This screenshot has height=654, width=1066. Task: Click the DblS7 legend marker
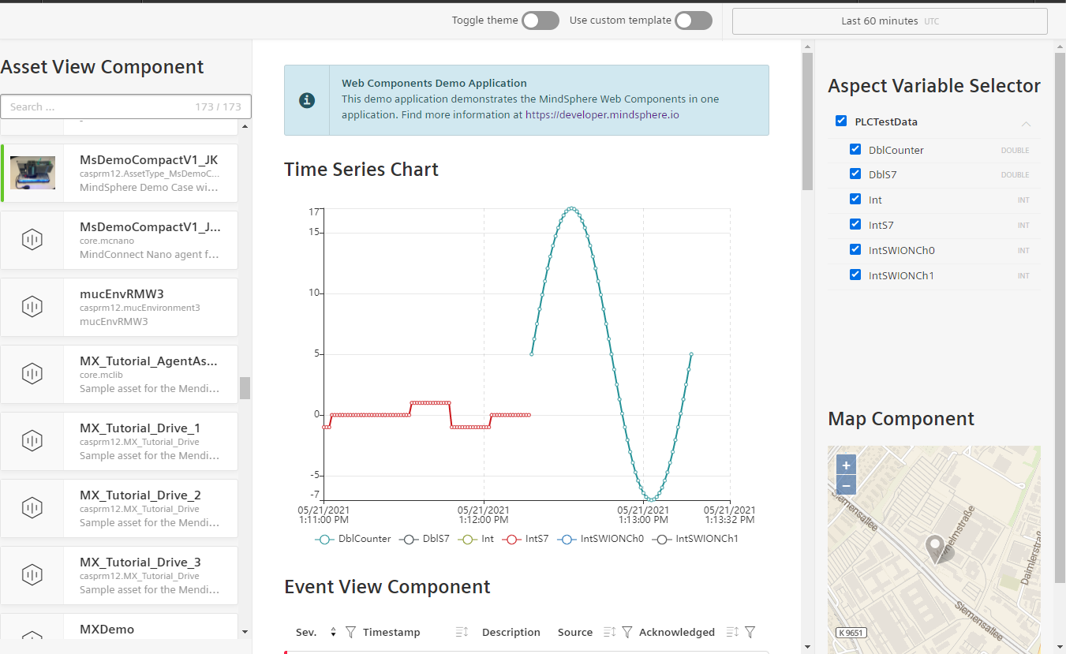tap(409, 540)
